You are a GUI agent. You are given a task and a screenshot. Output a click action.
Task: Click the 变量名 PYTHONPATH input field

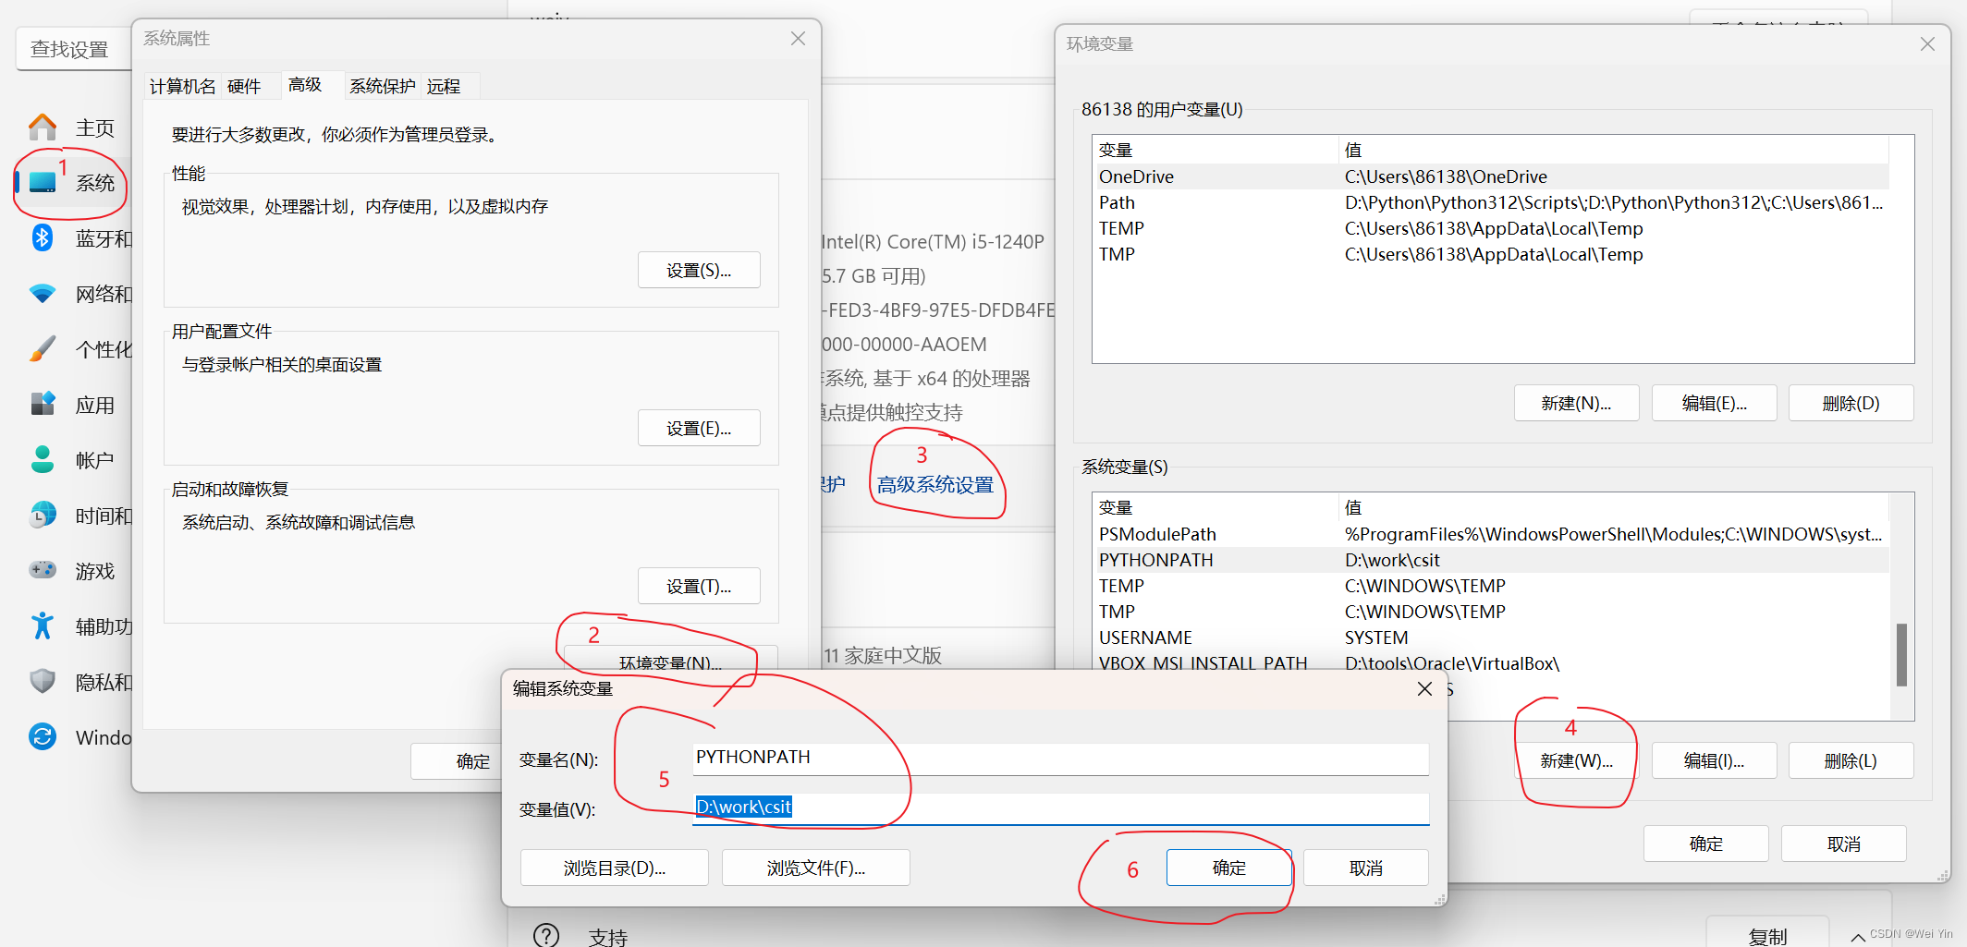(x=1060, y=759)
